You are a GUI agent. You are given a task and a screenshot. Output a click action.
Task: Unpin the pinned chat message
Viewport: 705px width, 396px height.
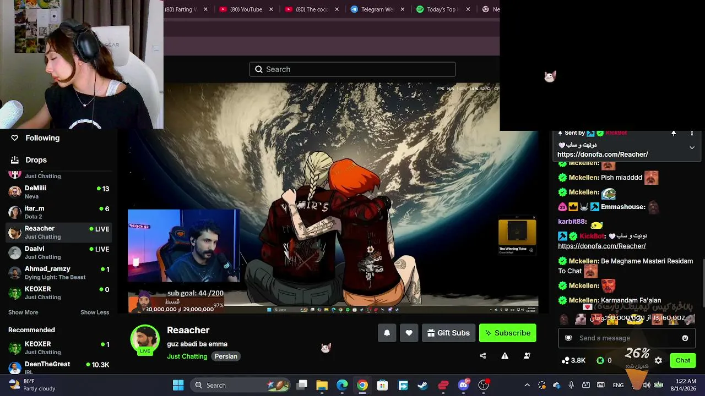[x=674, y=133]
